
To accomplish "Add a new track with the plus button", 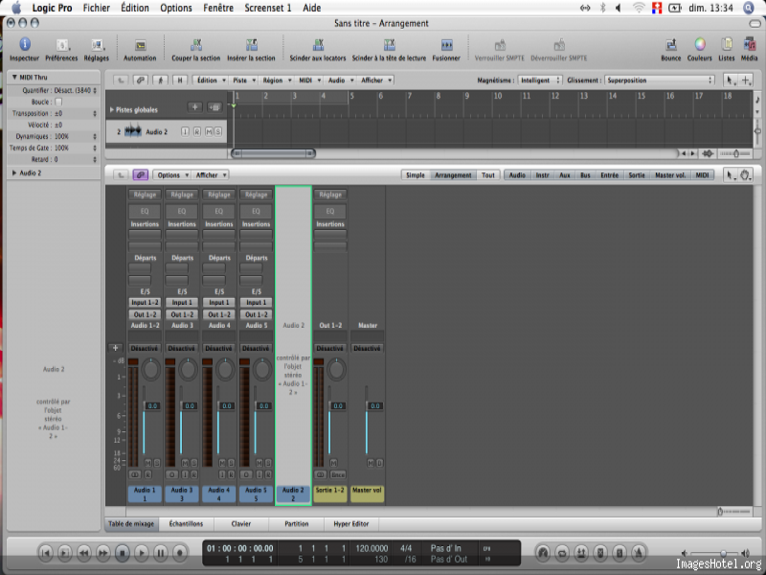I will pos(195,107).
